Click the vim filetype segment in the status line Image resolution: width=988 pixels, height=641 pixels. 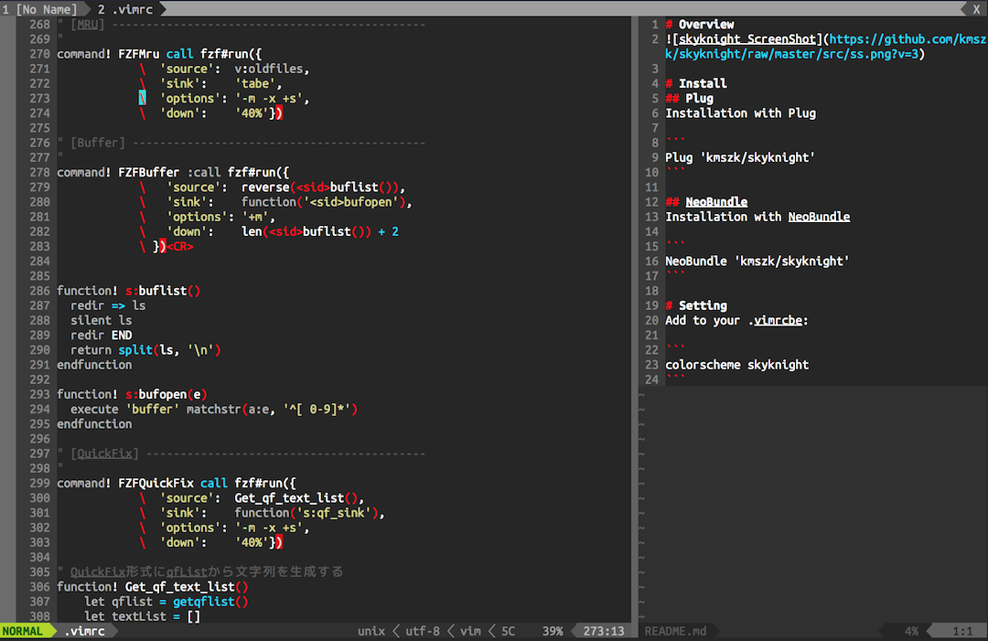pyautogui.click(x=470, y=631)
